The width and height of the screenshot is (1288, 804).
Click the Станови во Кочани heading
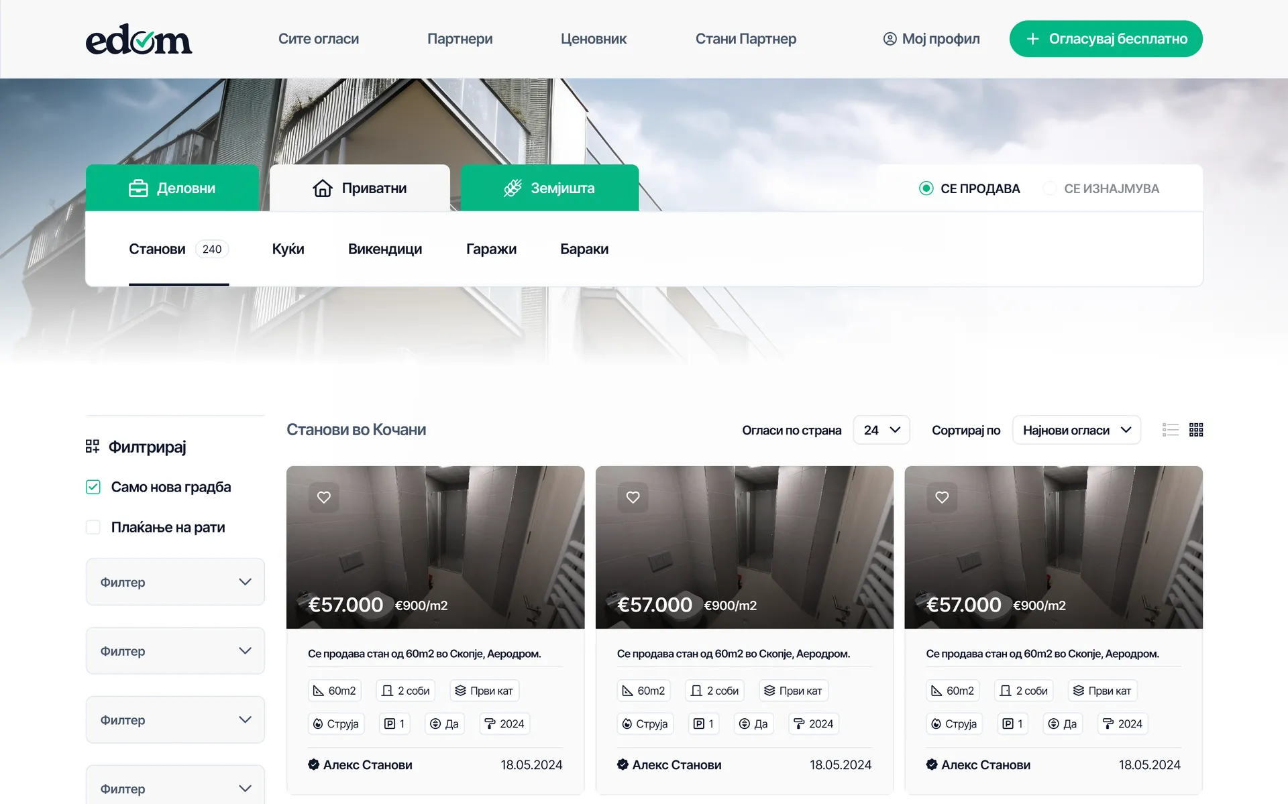(356, 430)
